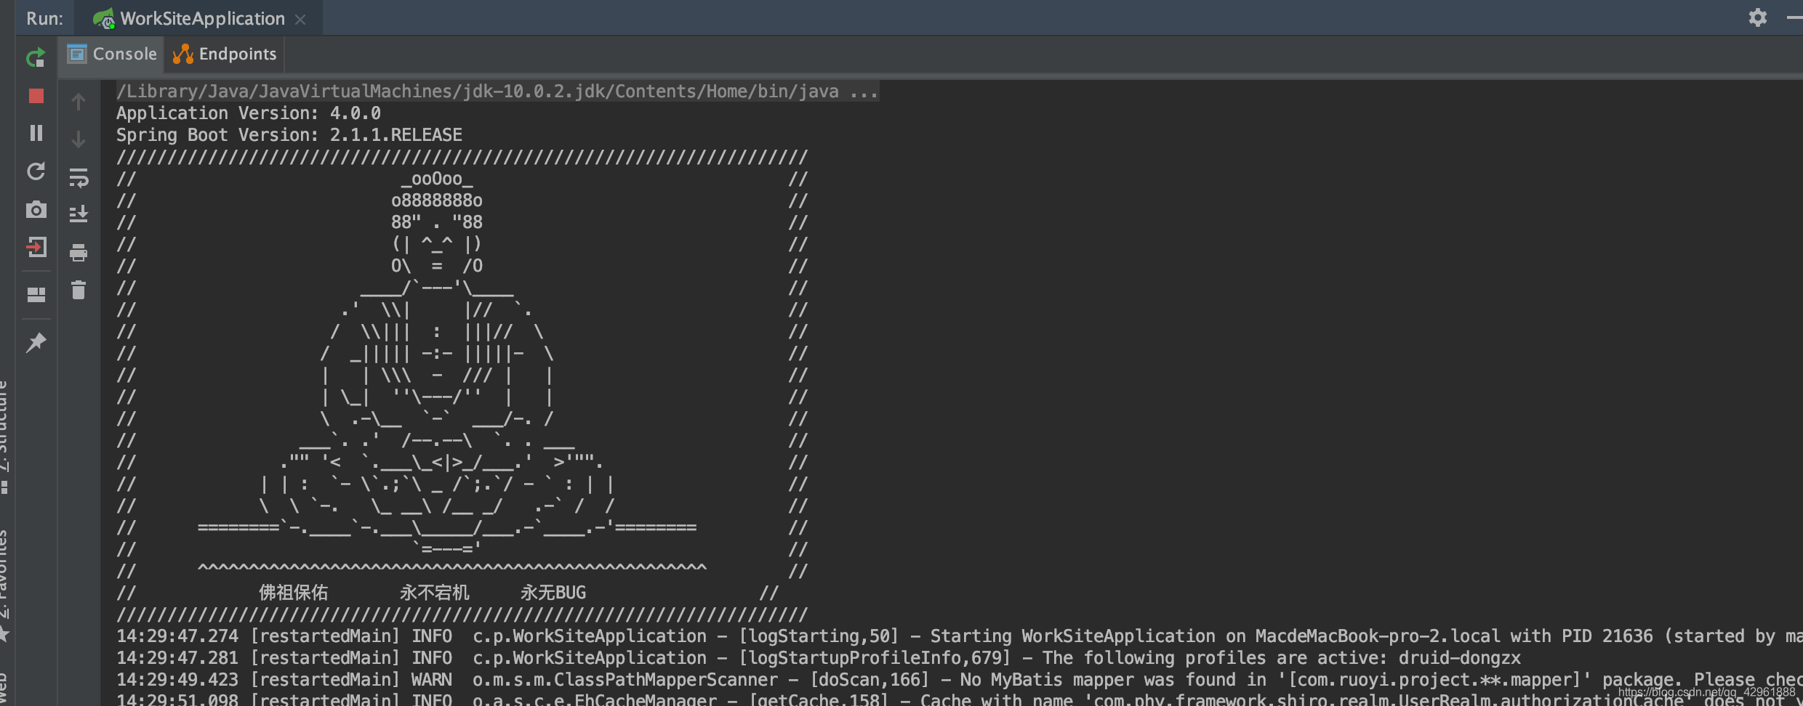
Task: Click the '永无BUG' text in banner
Action: [553, 593]
